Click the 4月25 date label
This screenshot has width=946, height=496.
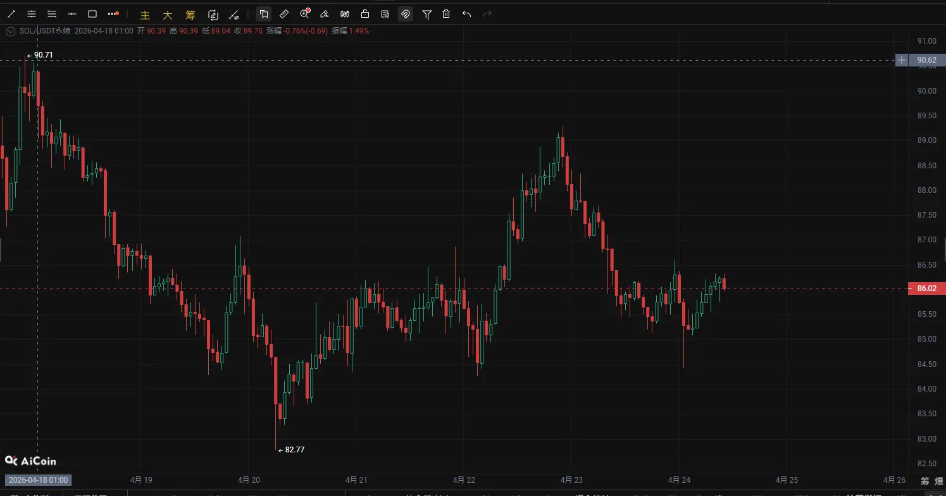click(786, 480)
